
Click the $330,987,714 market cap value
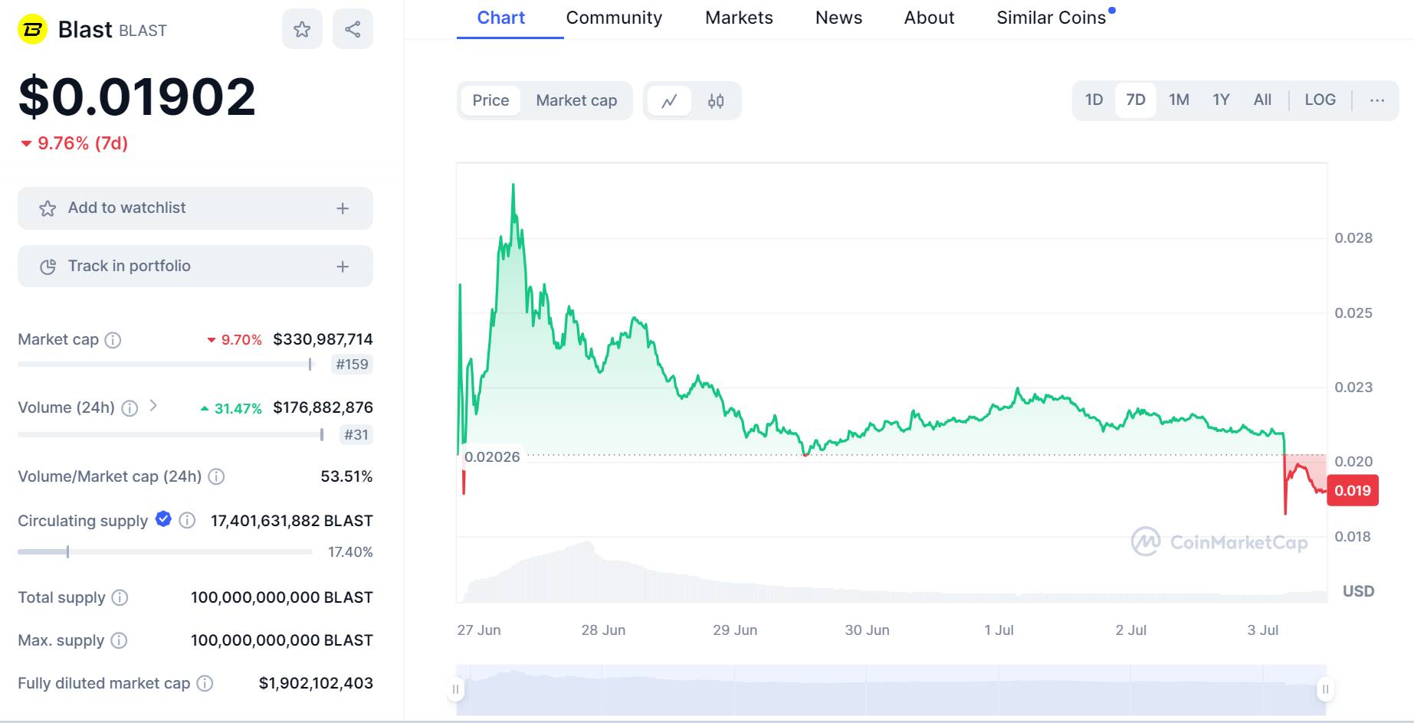[323, 339]
